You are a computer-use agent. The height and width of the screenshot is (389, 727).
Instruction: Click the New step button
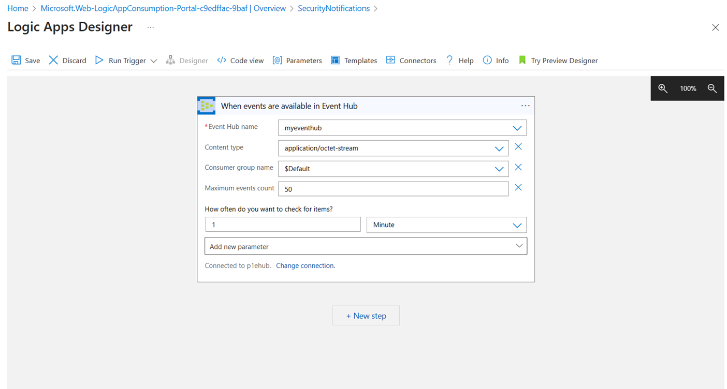coord(366,316)
